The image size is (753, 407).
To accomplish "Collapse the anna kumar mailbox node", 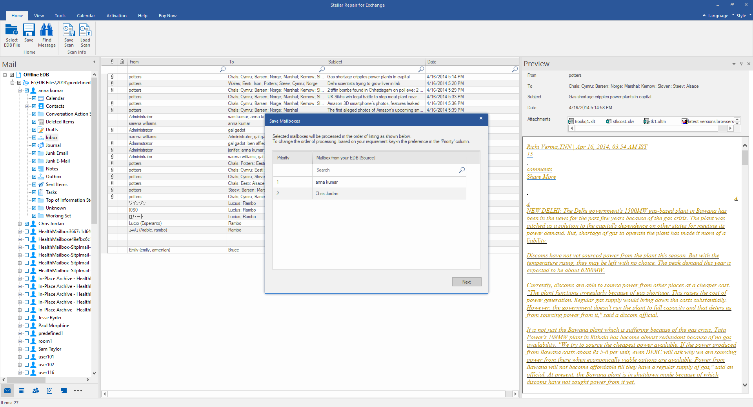I will click(x=20, y=90).
